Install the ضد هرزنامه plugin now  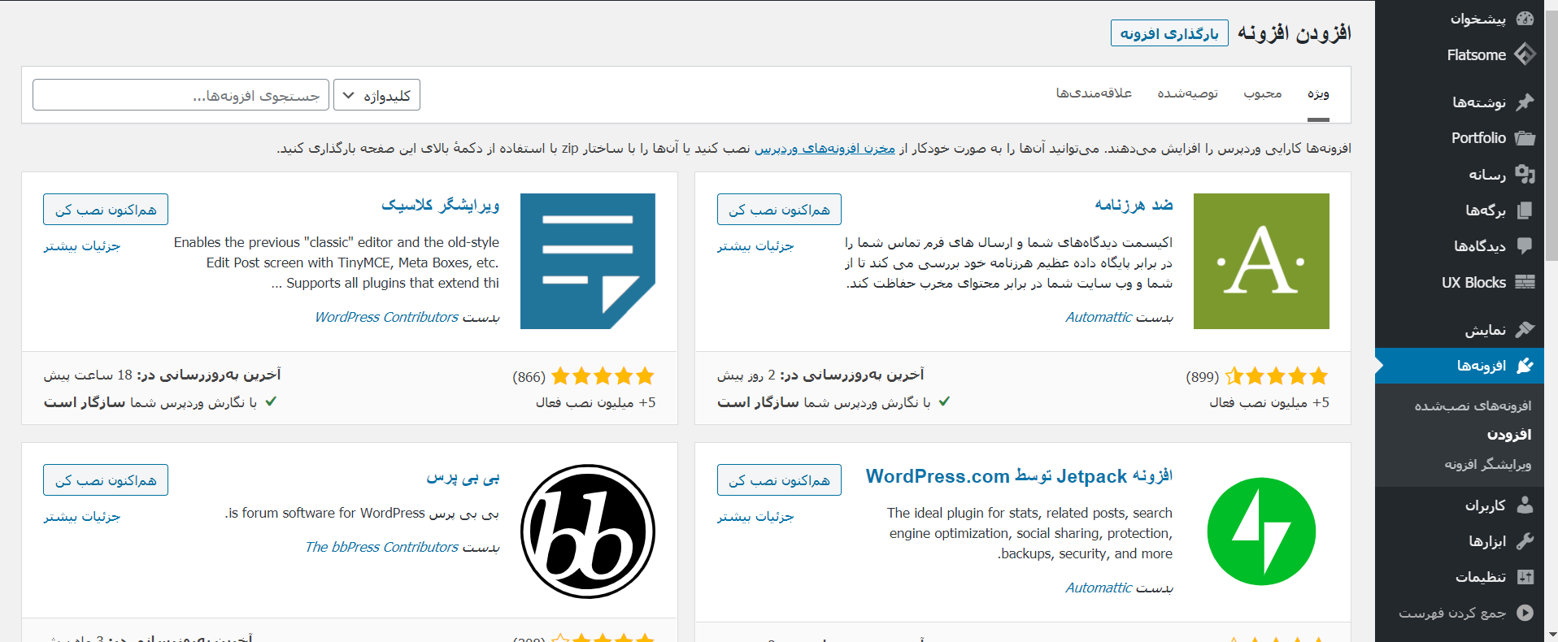coord(779,210)
